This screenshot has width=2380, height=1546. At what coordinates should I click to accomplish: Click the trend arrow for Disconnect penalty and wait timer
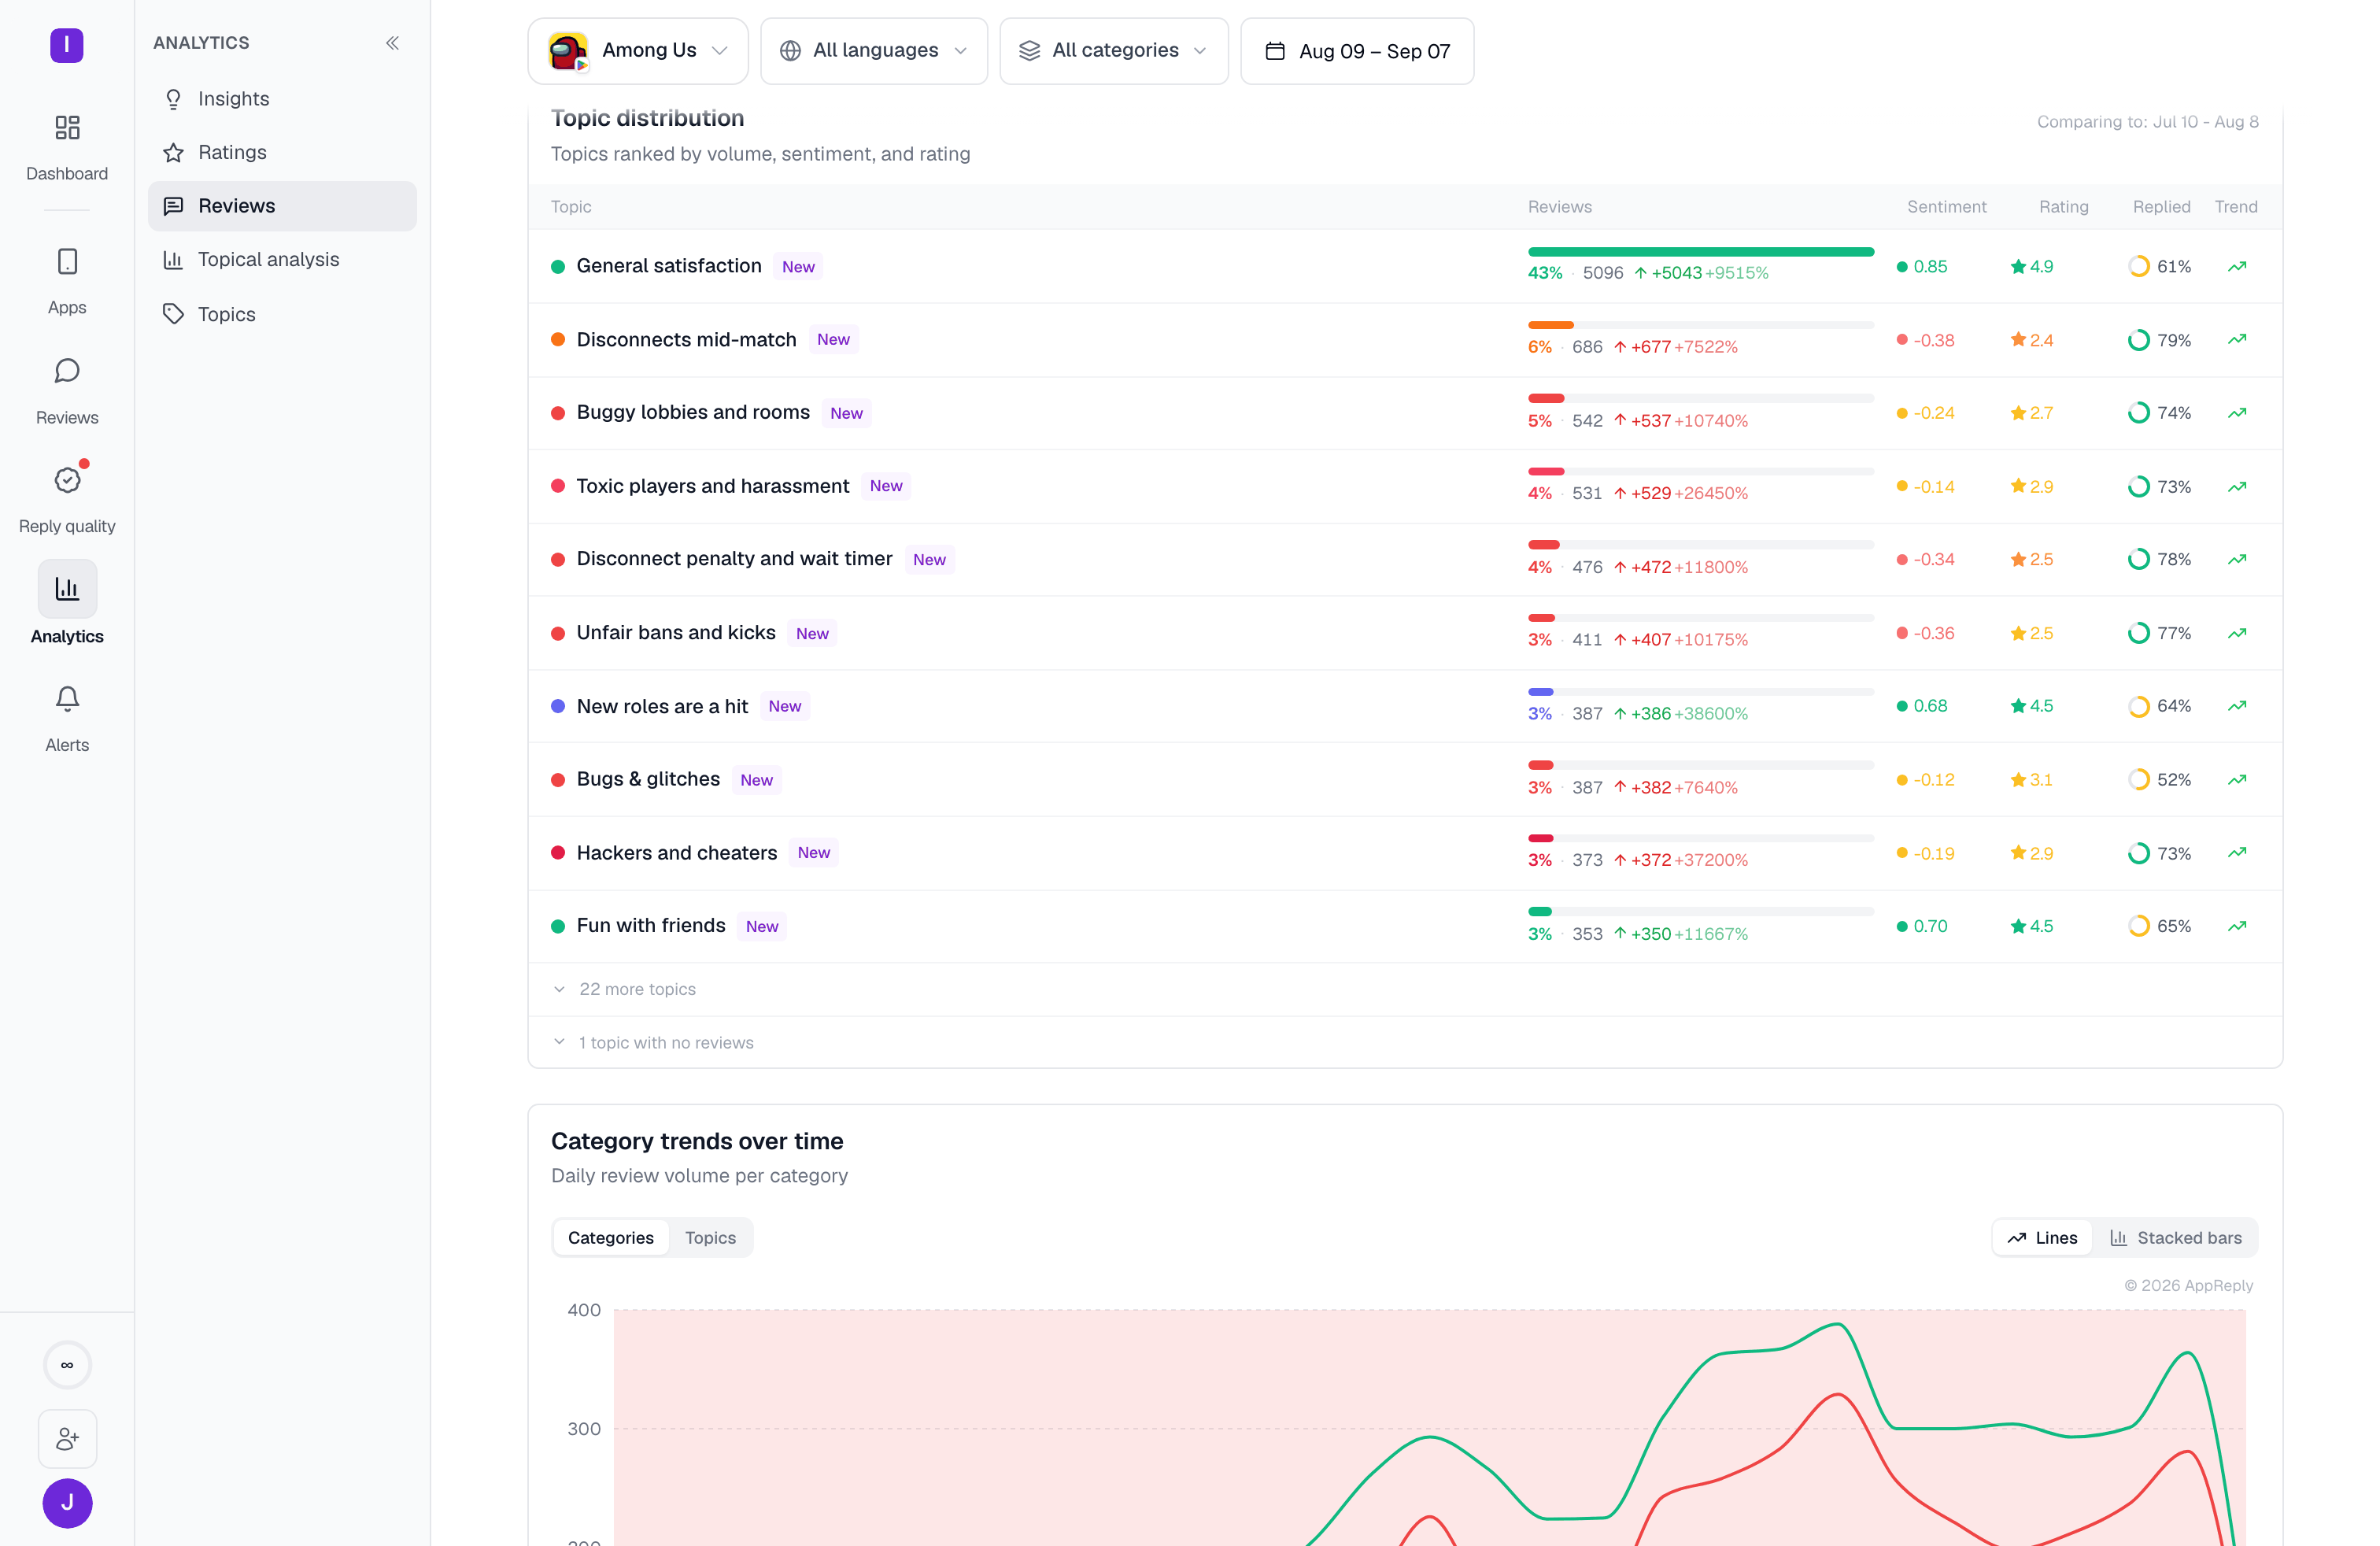(x=2237, y=559)
